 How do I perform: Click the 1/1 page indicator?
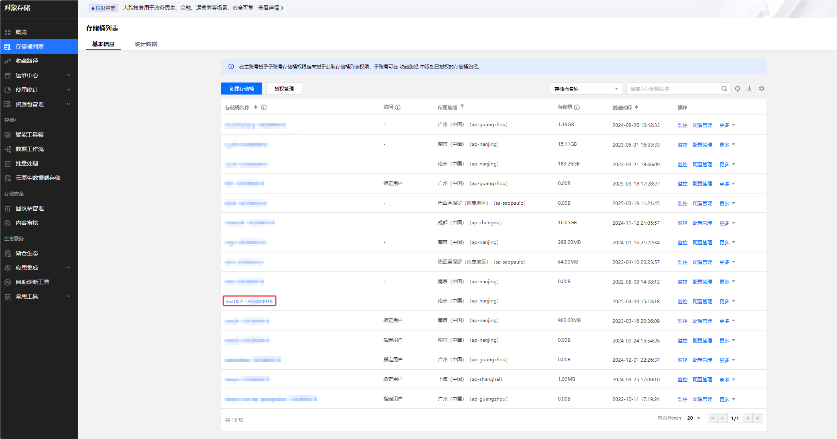tap(735, 418)
